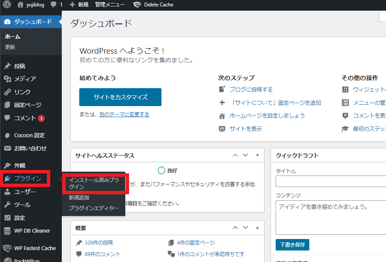Click the 外観 paintbrush icon
Screen dimensions: 386x262
[x=7, y=165]
